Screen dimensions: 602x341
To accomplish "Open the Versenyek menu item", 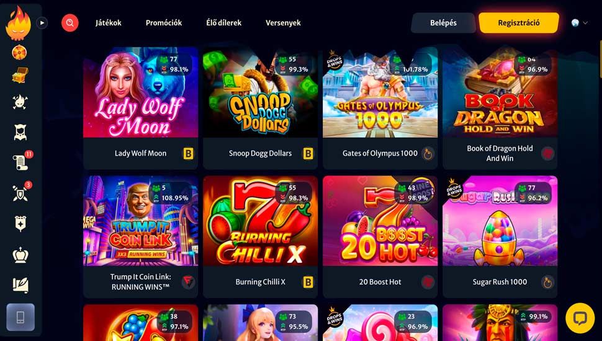I will (x=284, y=23).
